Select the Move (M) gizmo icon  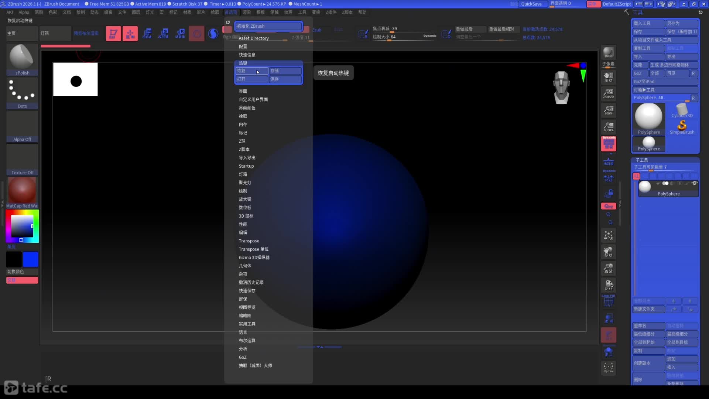(147, 34)
